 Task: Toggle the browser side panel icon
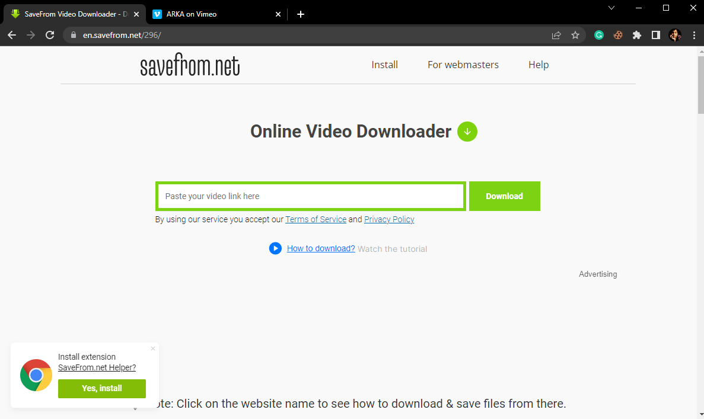click(x=656, y=35)
